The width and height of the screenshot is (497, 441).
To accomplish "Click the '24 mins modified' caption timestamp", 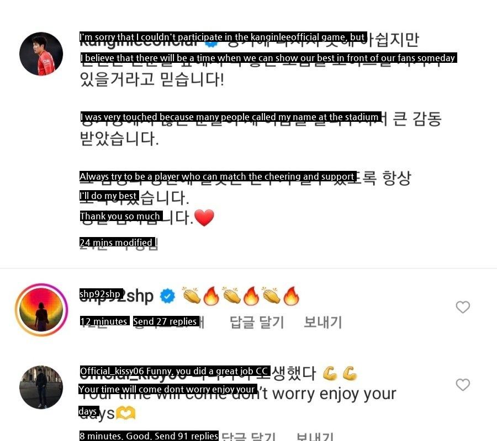I will click(119, 243).
